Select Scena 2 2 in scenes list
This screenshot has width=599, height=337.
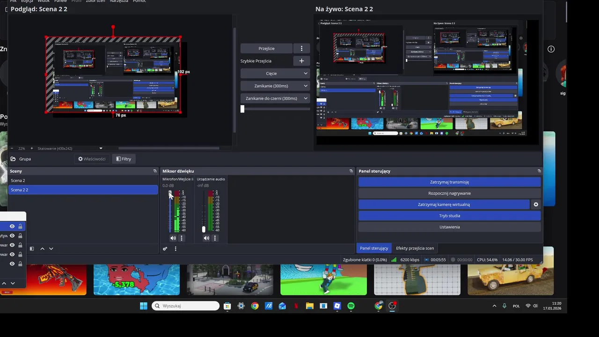tap(83, 190)
